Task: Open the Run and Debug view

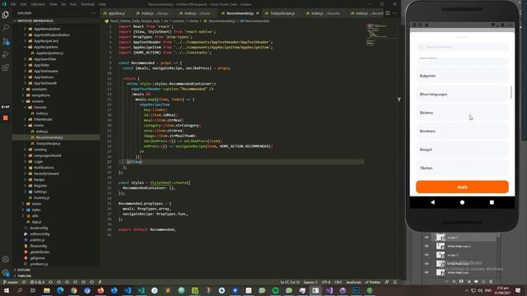Action: [x=6, y=54]
